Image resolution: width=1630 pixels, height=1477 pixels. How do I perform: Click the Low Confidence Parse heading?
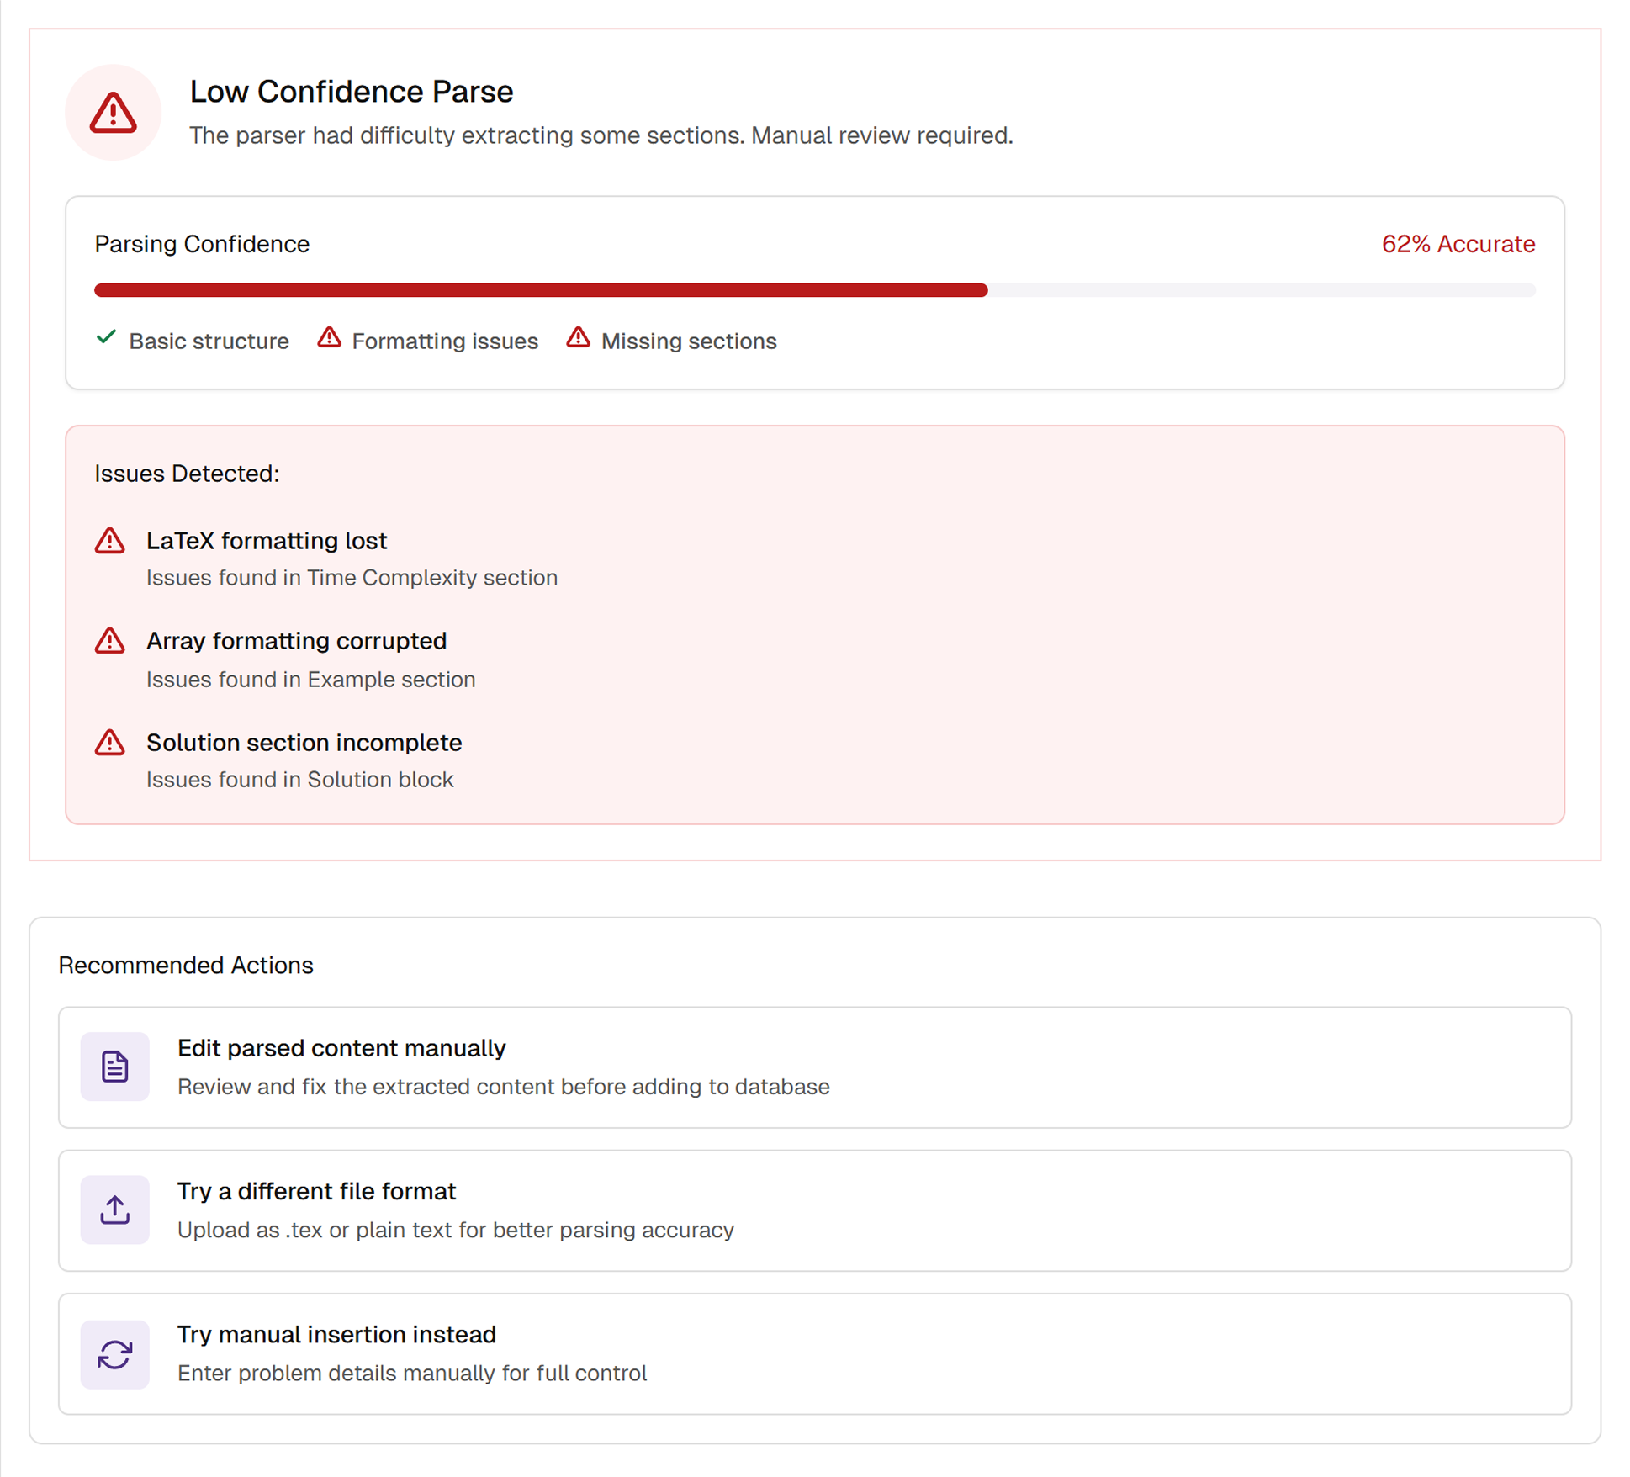click(352, 92)
